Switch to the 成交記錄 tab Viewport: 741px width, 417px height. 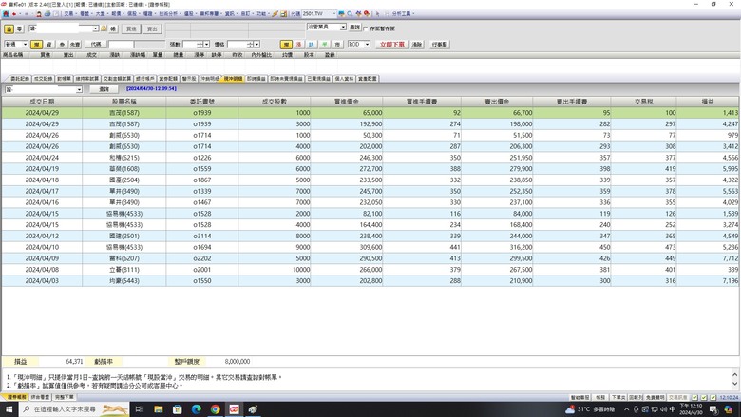coord(43,79)
